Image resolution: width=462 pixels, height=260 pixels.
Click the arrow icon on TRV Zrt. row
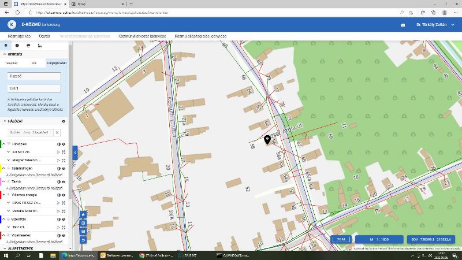[58, 227]
